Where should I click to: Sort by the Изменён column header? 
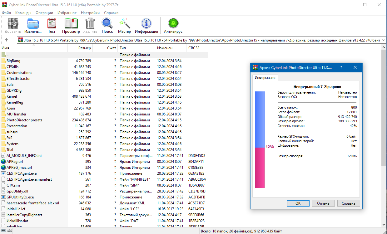click(x=171, y=48)
